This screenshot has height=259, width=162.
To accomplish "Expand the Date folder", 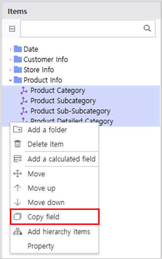I will 10,49.
